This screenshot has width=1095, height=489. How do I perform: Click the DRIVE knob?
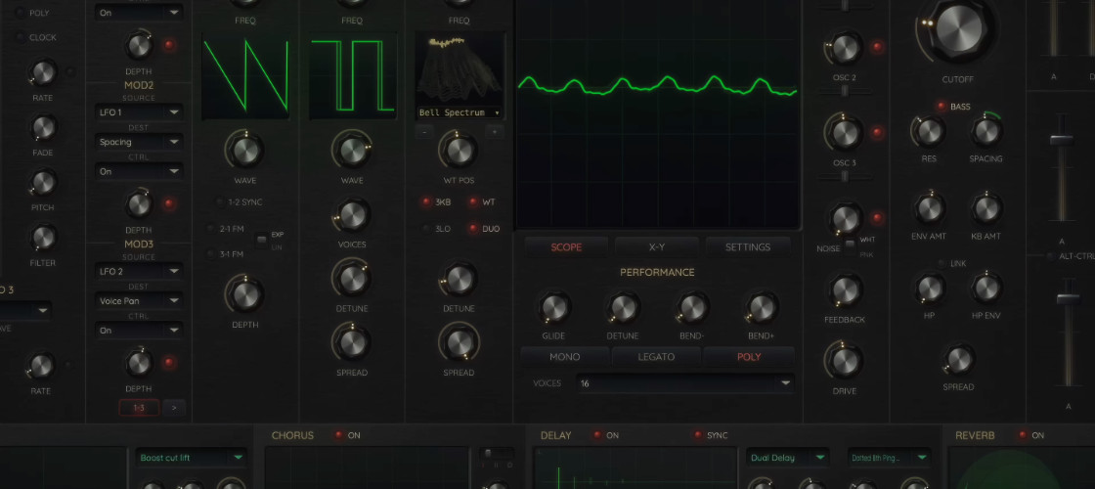click(x=845, y=361)
